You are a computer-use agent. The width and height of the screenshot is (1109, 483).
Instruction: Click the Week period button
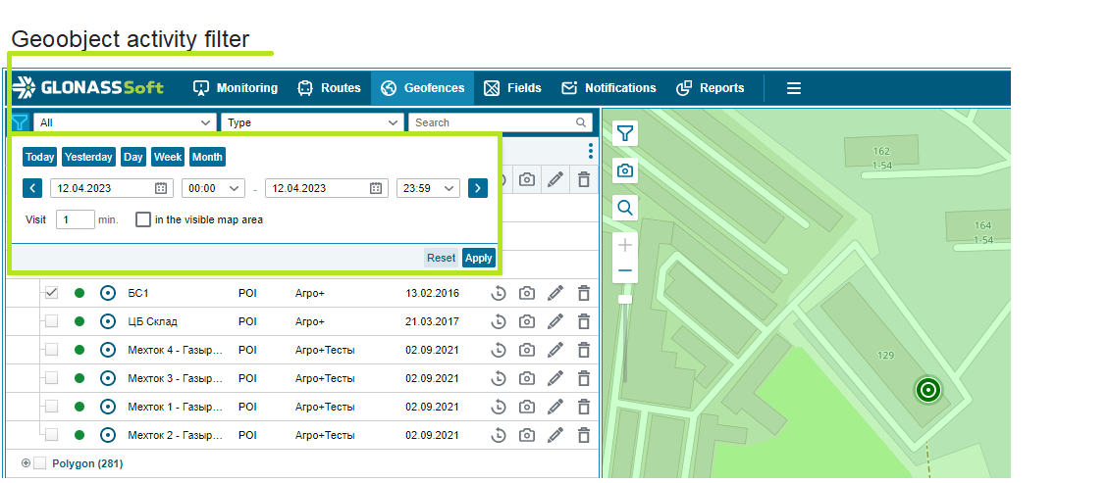point(168,157)
